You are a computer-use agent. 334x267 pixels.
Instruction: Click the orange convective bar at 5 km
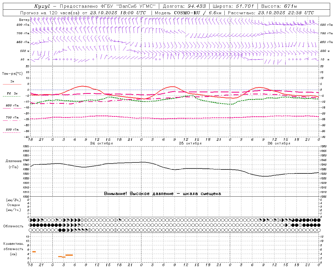pos(34,252)
